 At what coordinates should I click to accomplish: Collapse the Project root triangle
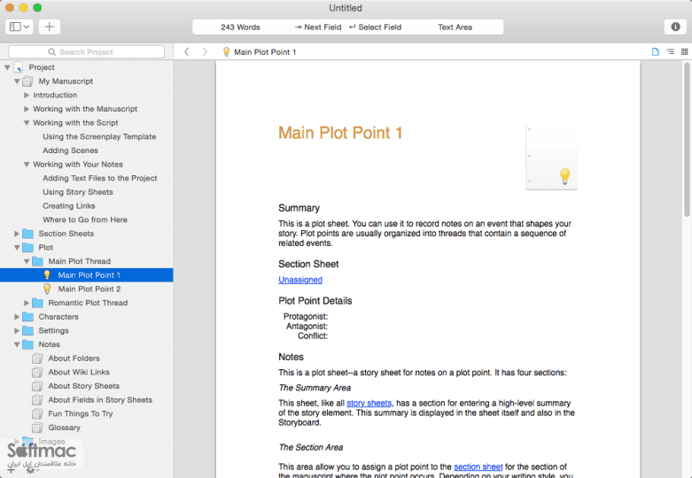7,67
